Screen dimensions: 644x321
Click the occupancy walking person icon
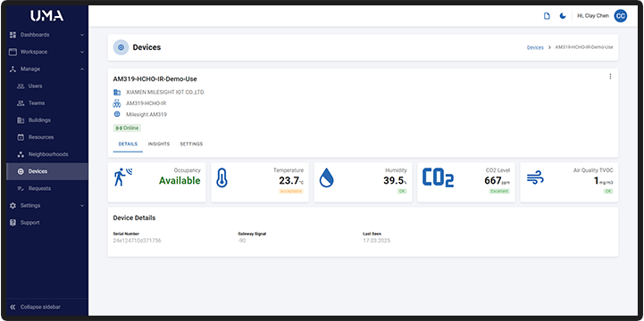(122, 177)
